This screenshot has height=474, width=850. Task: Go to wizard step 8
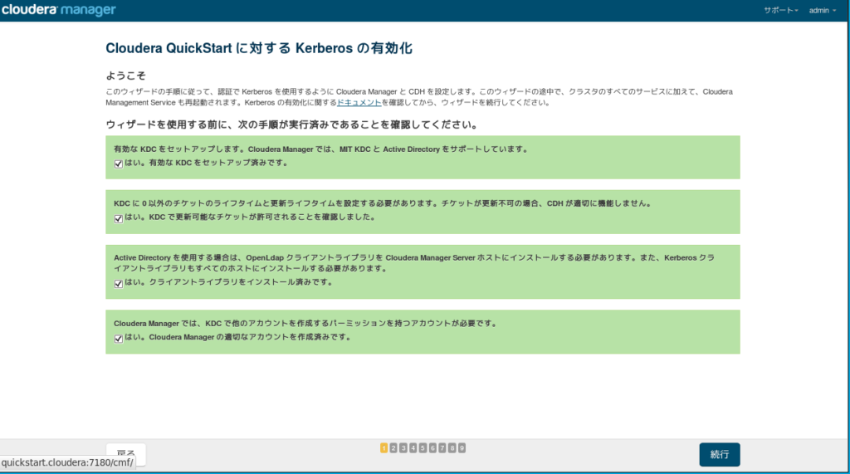(x=452, y=448)
